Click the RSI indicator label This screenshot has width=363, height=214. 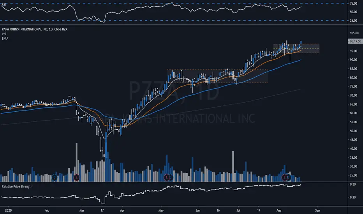4,4
